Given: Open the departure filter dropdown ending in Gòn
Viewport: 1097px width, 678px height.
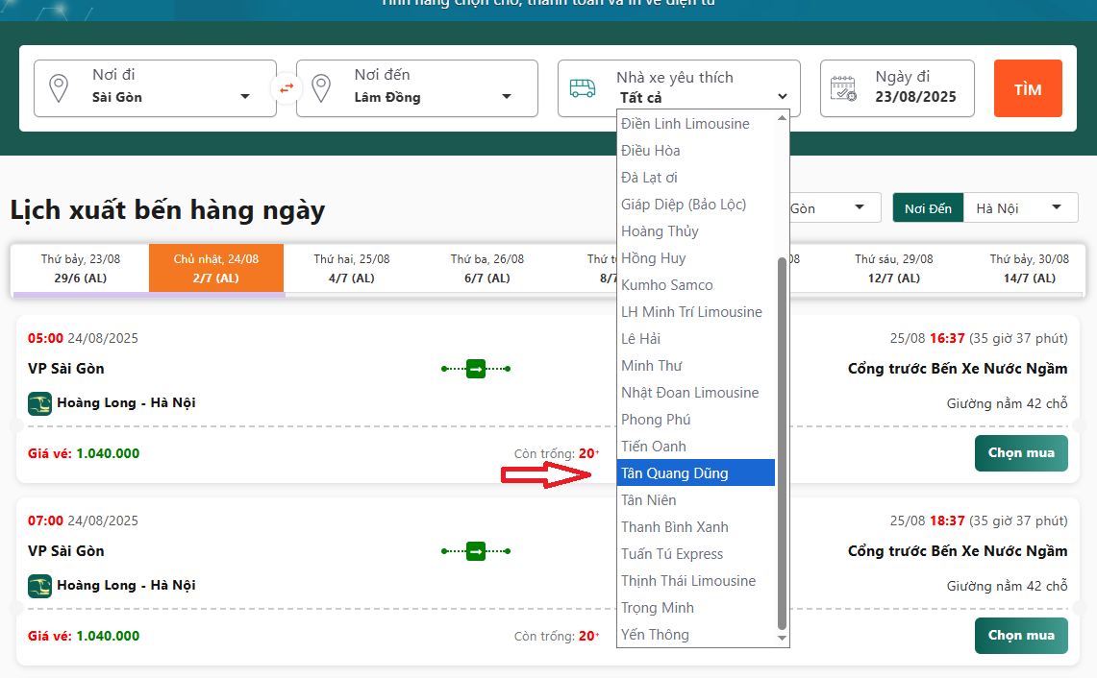Looking at the screenshot, I should coord(835,207).
